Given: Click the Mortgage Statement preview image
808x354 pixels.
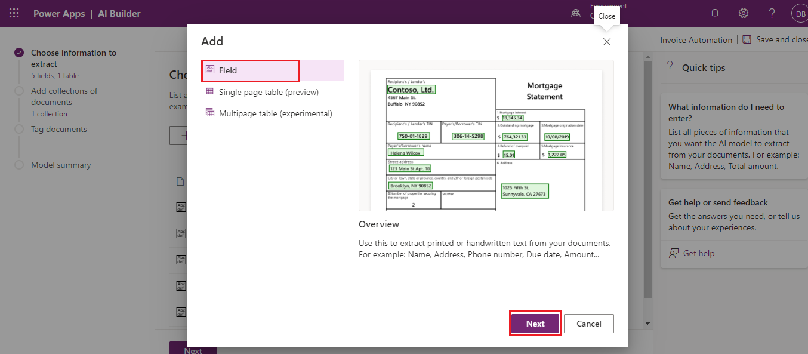Looking at the screenshot, I should pos(486,136).
